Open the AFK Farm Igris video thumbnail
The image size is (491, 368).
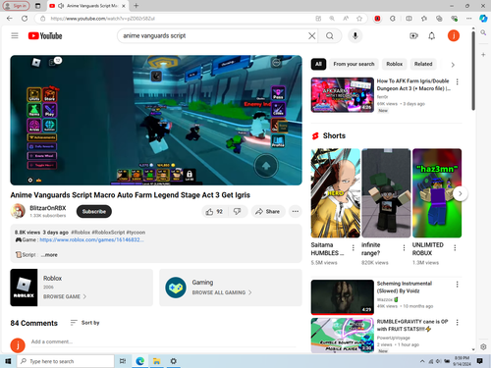tap(343, 95)
